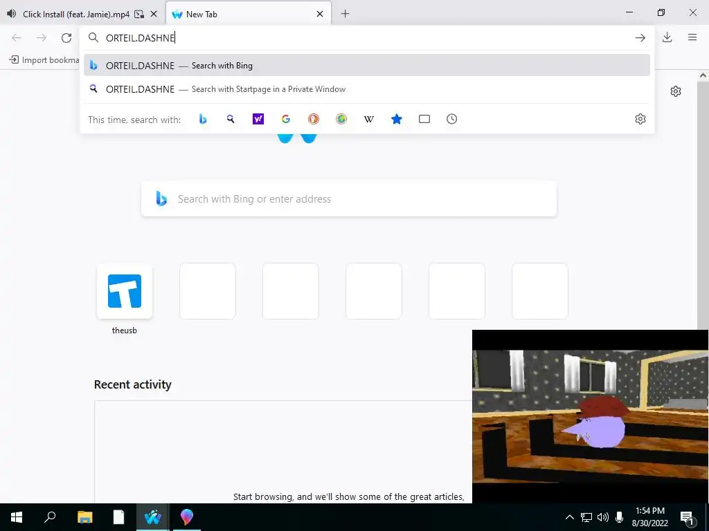The width and height of the screenshot is (709, 531).
Task: Search history with the clock icon
Action: pos(451,119)
